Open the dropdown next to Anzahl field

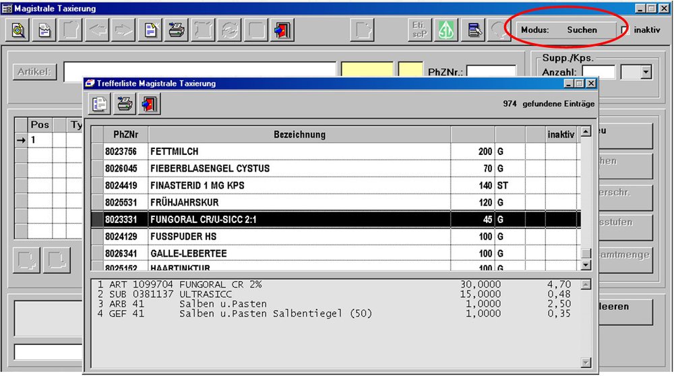pyautogui.click(x=646, y=72)
